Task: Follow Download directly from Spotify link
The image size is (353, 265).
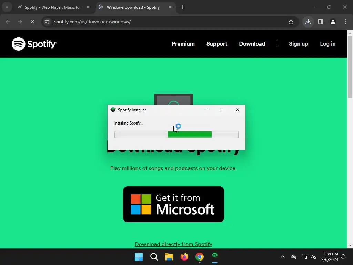Action: 174,244
